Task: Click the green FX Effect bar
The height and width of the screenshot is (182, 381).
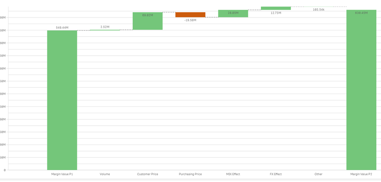Action: [x=276, y=8]
